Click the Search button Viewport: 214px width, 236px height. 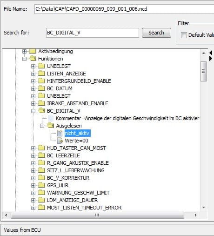click(156, 33)
